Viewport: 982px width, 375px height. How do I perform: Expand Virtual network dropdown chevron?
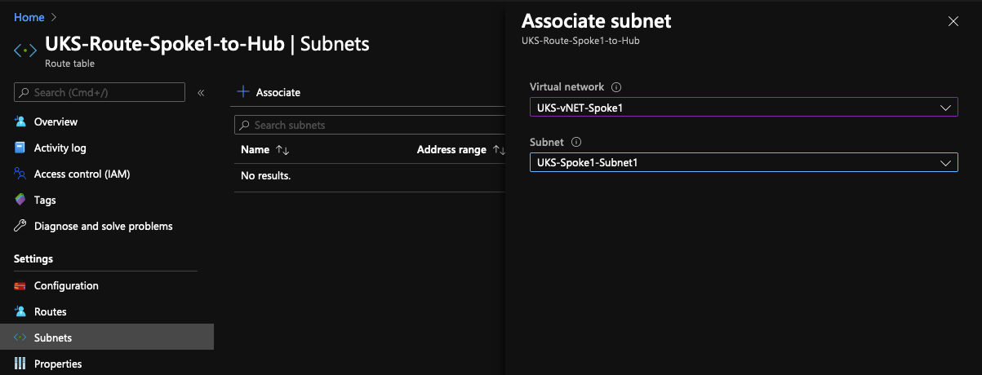coord(945,108)
